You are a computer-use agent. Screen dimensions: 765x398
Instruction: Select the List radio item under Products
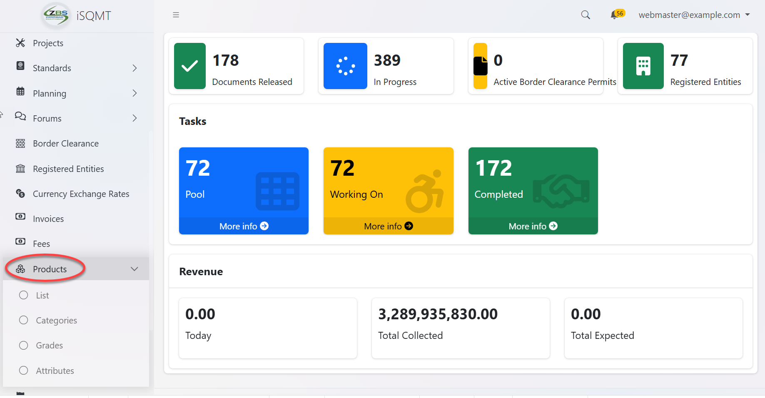[x=24, y=295]
